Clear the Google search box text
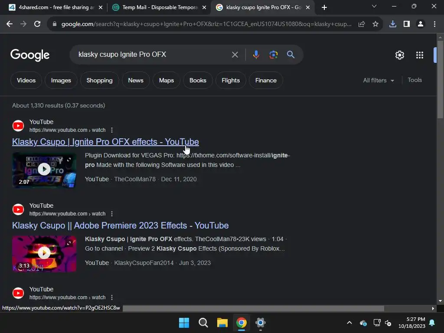Image resolution: width=444 pixels, height=333 pixels. [x=235, y=55]
